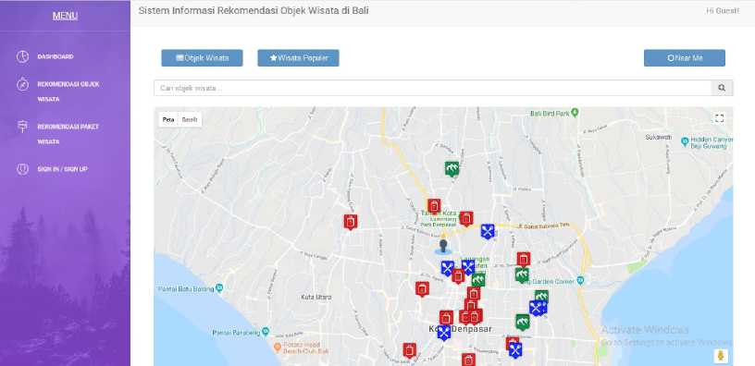Click the Hi Guest greeting text
Image resolution: width=755 pixels, height=366 pixels.
723,10
